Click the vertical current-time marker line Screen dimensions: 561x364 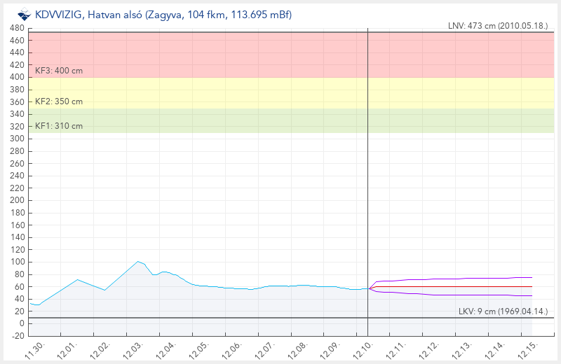point(367,175)
